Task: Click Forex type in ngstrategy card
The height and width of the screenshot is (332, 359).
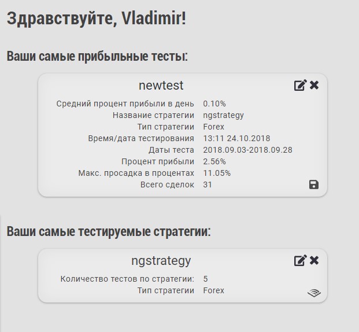Action: click(213, 290)
